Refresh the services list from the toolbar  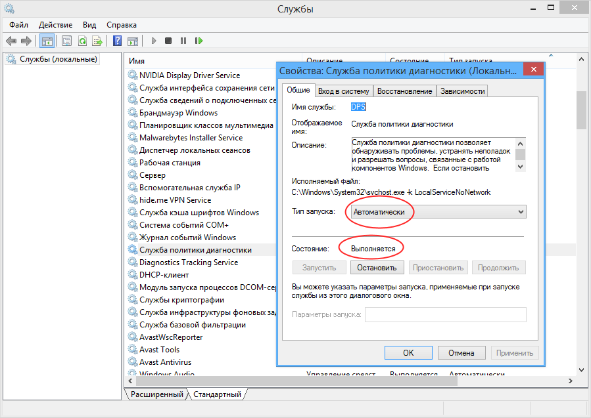[x=82, y=41]
